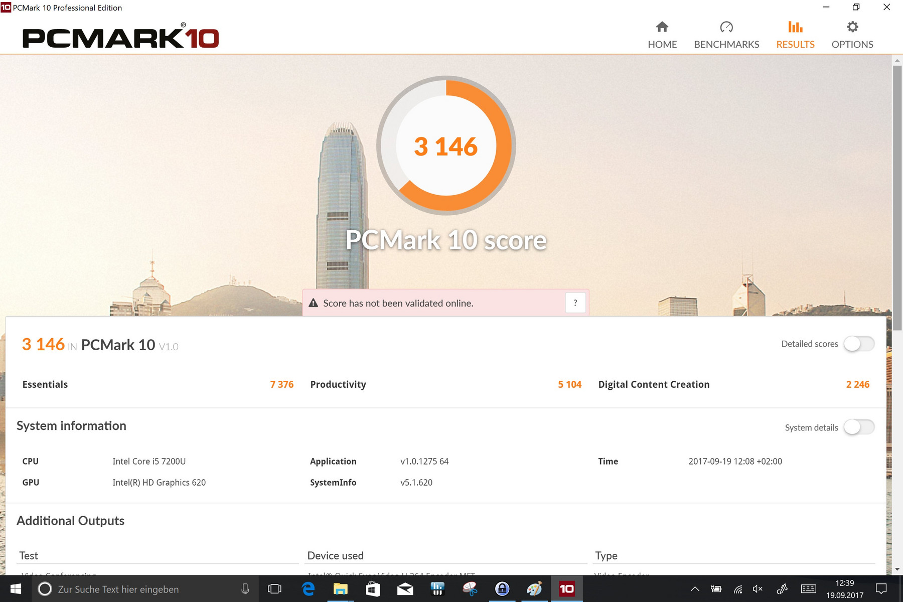Screen dimensions: 903x602
Task: Click the Time value 2017-09-19 12:08
Action: (x=735, y=462)
